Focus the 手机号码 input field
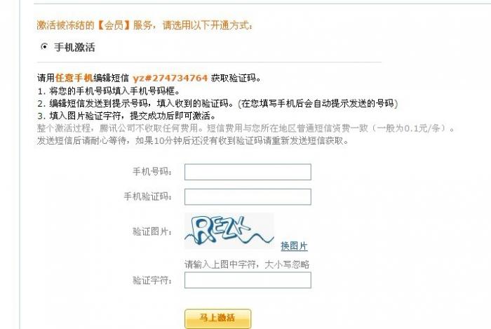The height and width of the screenshot is (329, 491). point(248,172)
